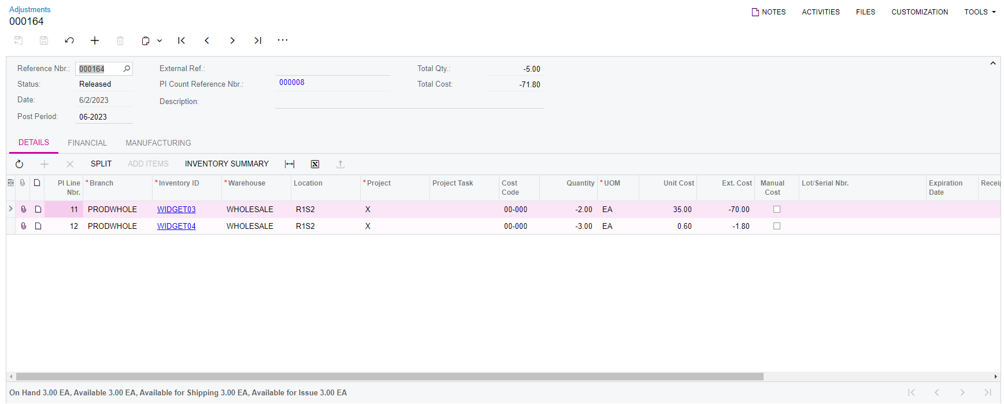Refresh the details grid

[19, 164]
